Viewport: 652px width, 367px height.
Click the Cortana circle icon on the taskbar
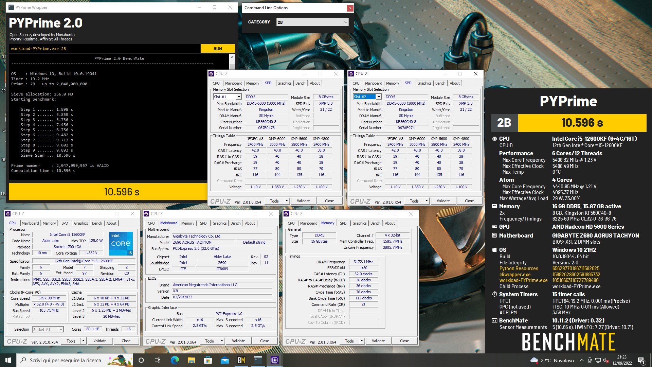point(141,360)
